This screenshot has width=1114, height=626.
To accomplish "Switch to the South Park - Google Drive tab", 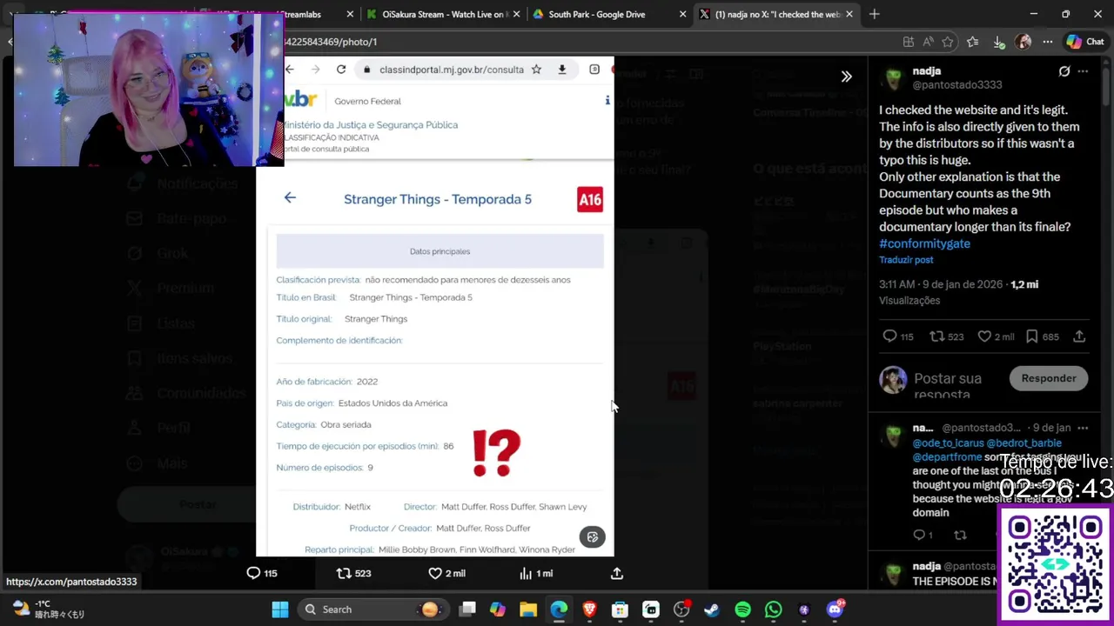I will click(608, 14).
